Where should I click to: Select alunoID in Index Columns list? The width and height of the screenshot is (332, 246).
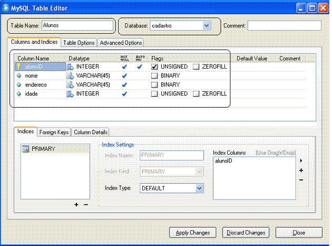[223, 161]
